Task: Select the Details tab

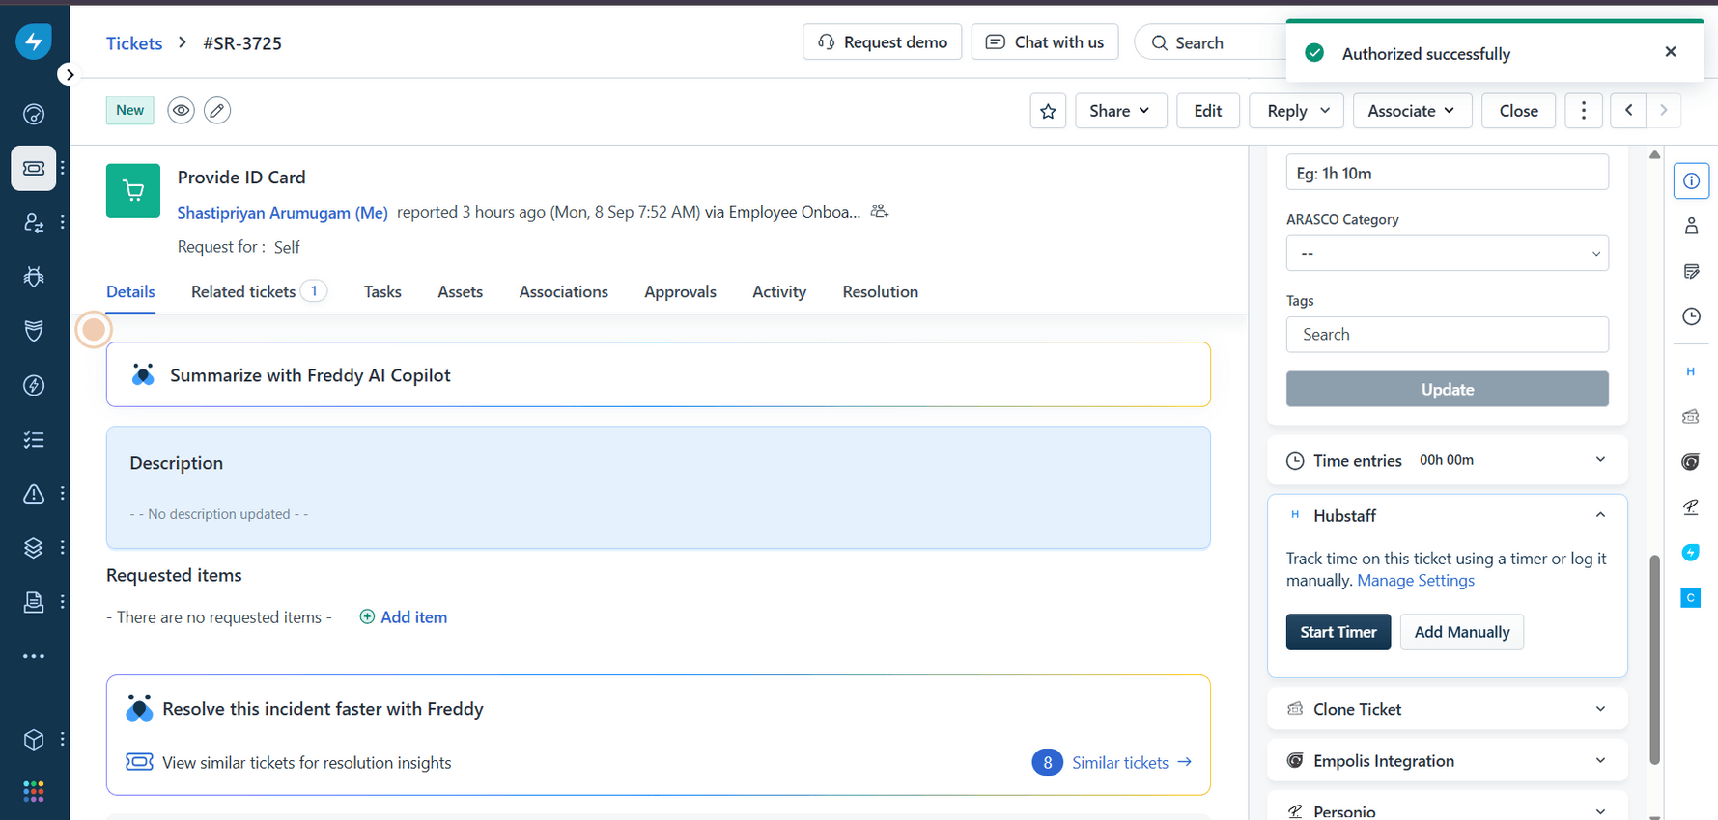Action: tap(130, 291)
